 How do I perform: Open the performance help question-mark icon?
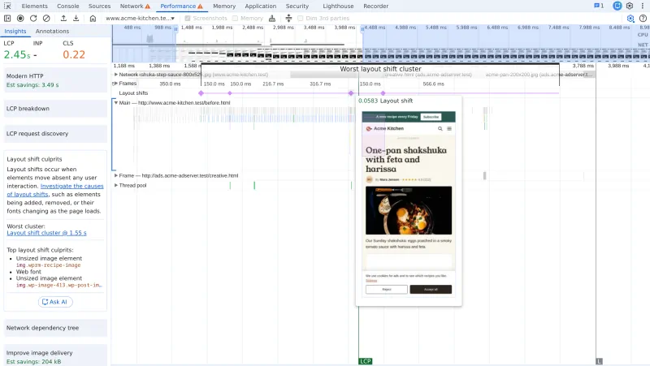pos(643,18)
